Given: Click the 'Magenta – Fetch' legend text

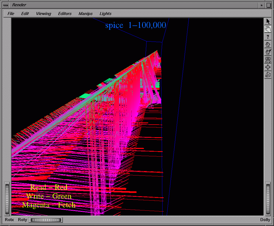Looking at the screenshot, I should [x=49, y=205].
